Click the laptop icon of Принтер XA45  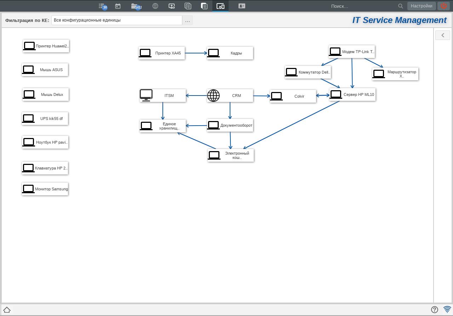tap(145, 53)
